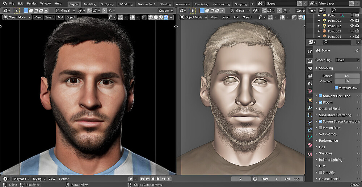Toggle Bloom checkbox
The height and width of the screenshot is (187, 362).
(320, 102)
